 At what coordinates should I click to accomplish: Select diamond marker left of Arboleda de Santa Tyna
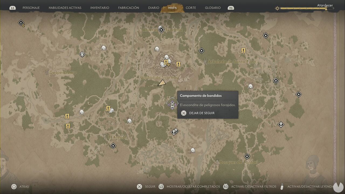click(x=201, y=51)
